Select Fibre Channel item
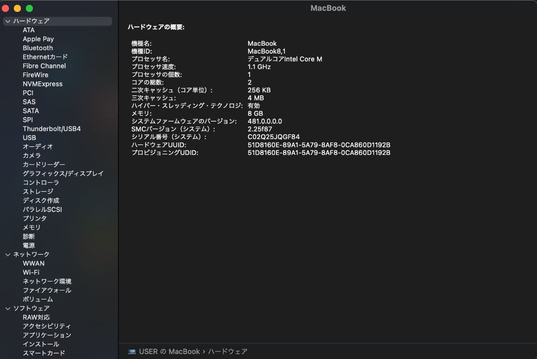Viewport: 537px width, 359px height. tap(44, 66)
